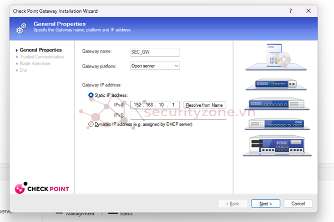Click the Check Point logo
The image size is (334, 222).
point(42,189)
